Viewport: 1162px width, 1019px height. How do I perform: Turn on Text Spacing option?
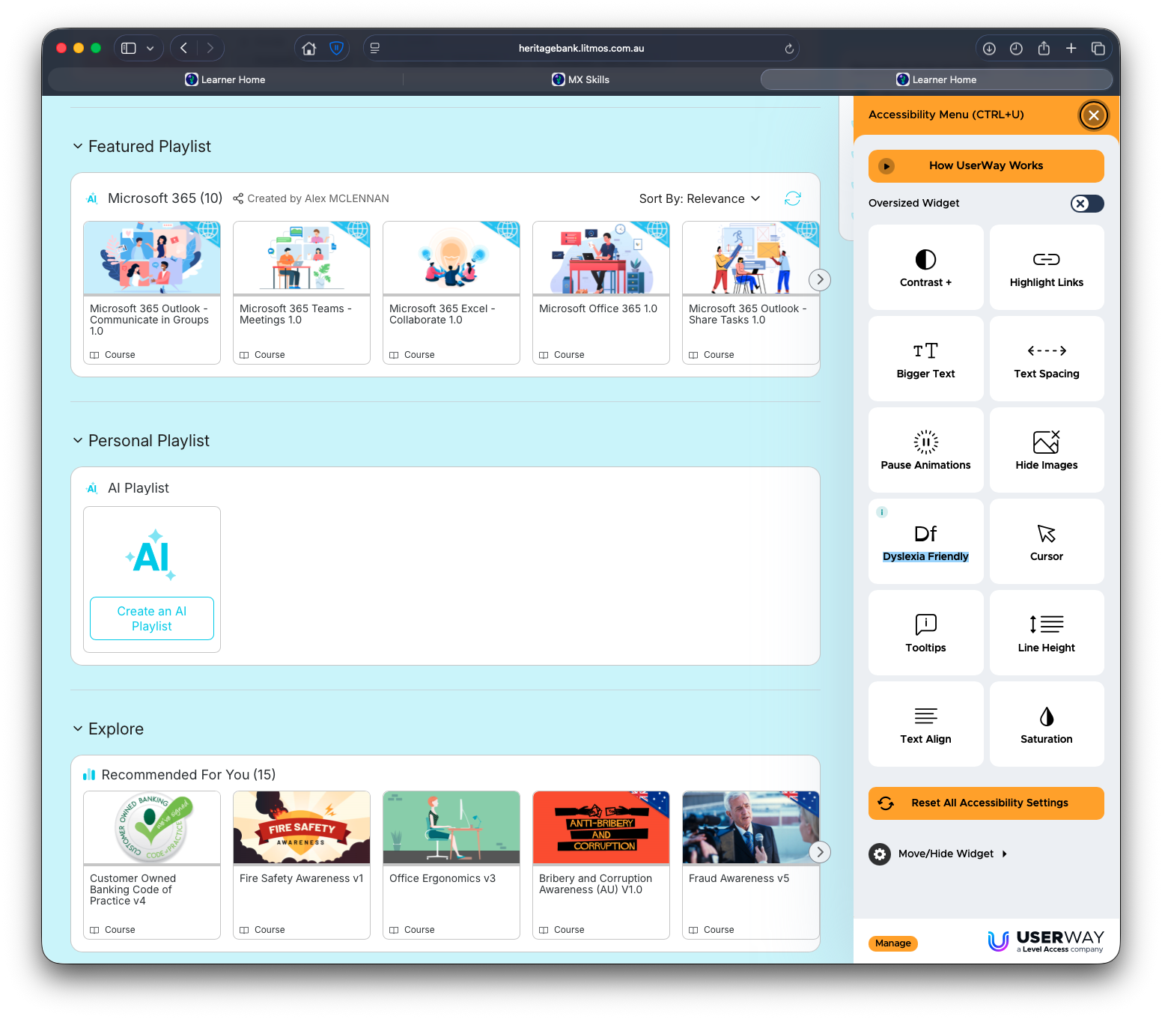pos(1047,359)
